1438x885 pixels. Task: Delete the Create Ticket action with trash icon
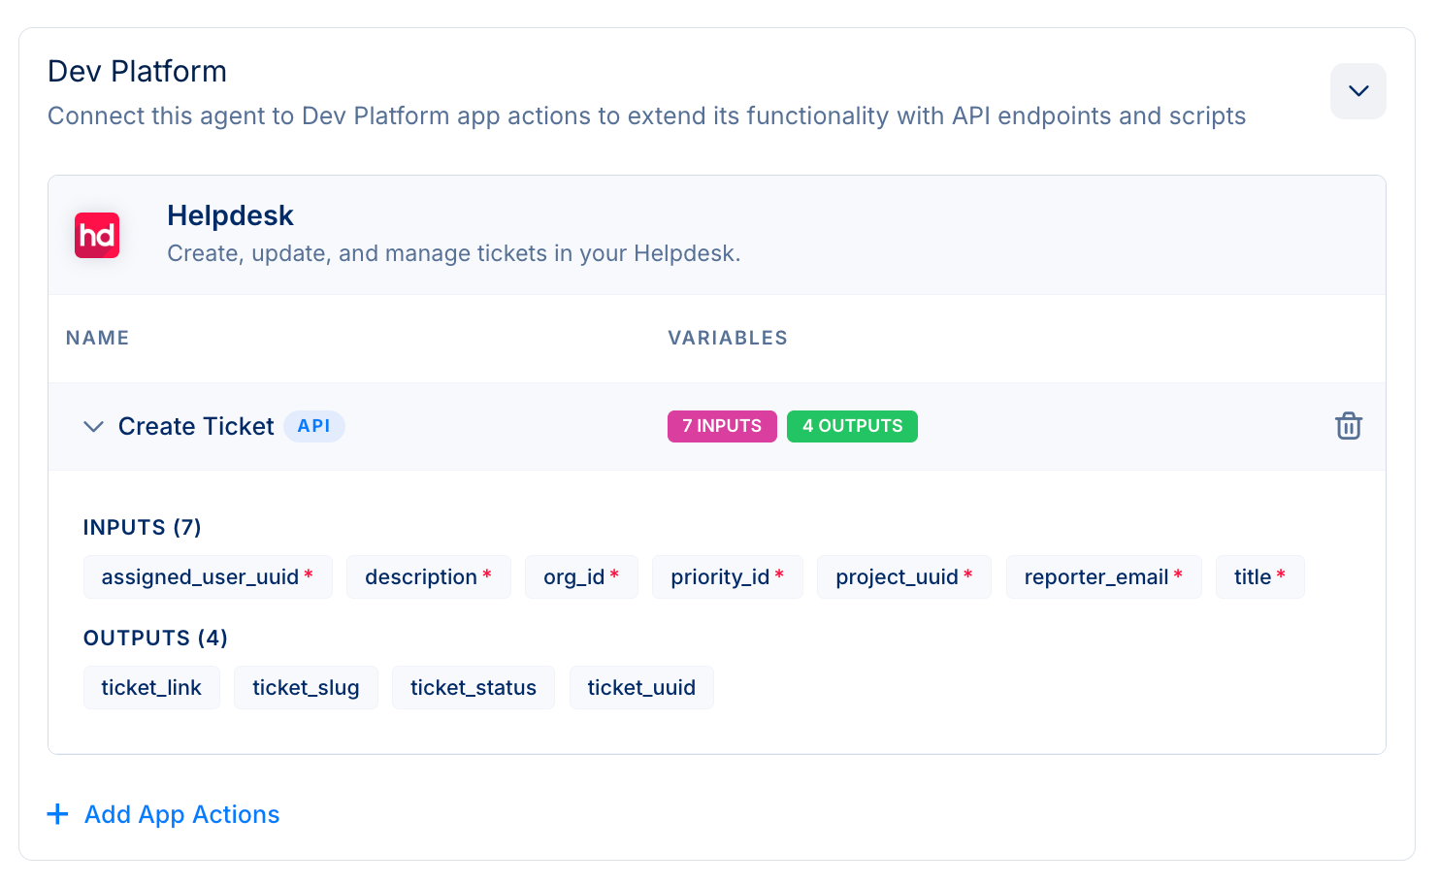[x=1348, y=426]
